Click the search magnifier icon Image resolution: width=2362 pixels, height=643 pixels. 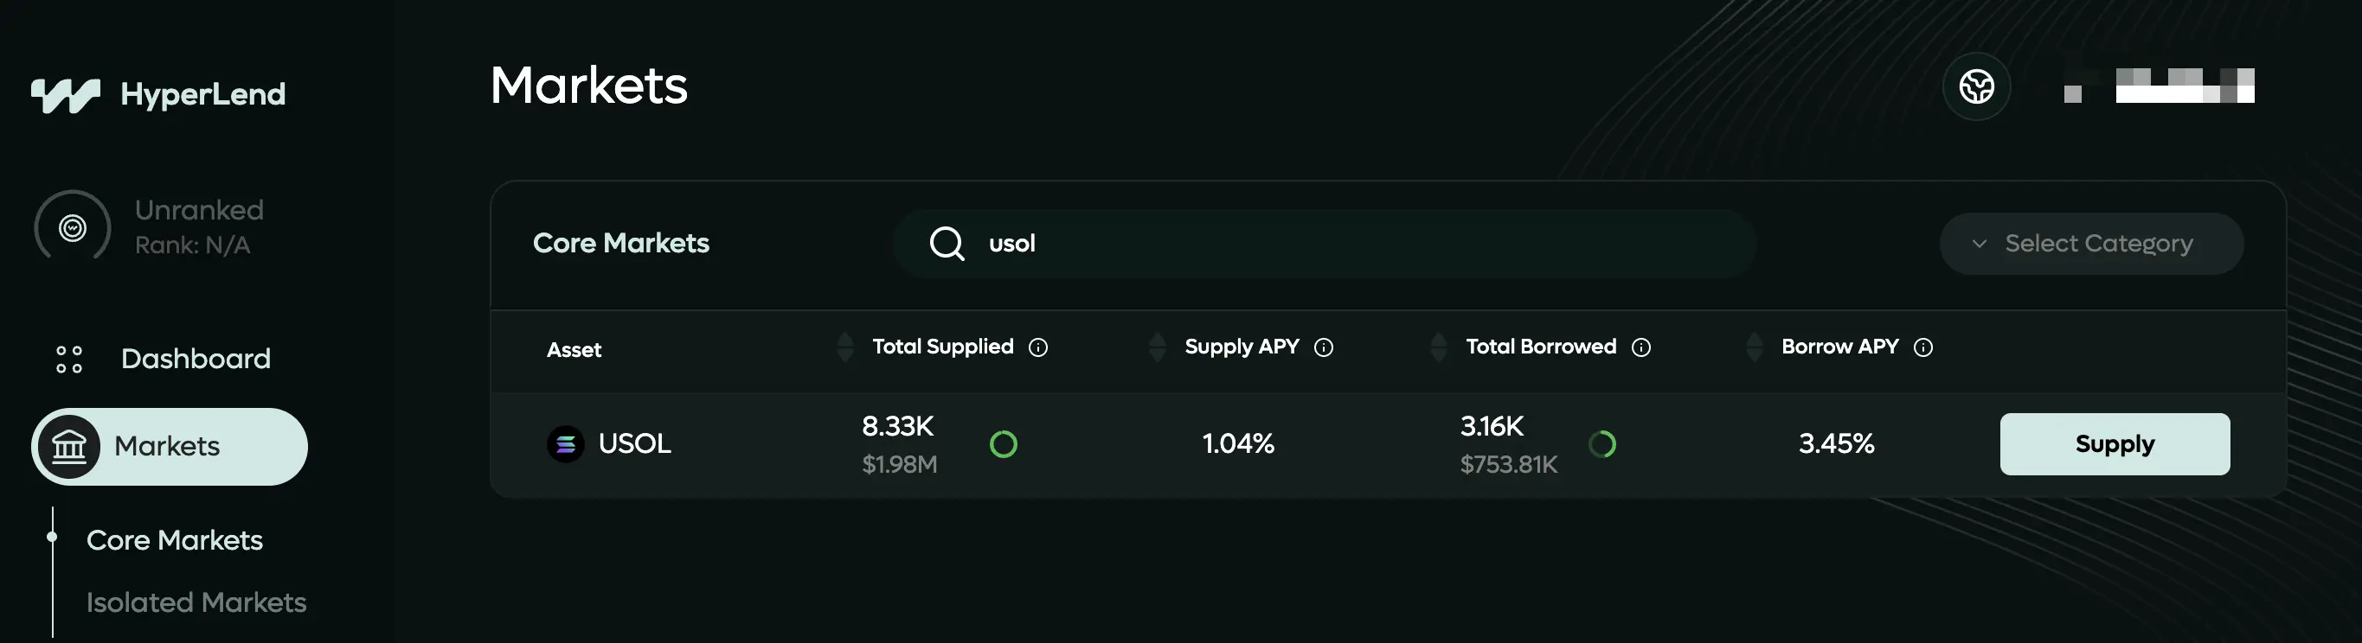coord(947,244)
